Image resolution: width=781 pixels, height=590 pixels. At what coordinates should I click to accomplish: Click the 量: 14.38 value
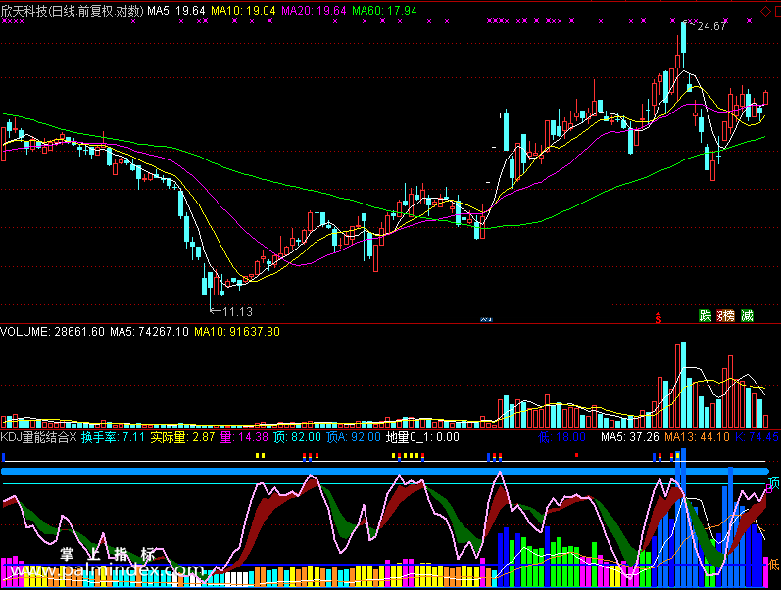[244, 437]
